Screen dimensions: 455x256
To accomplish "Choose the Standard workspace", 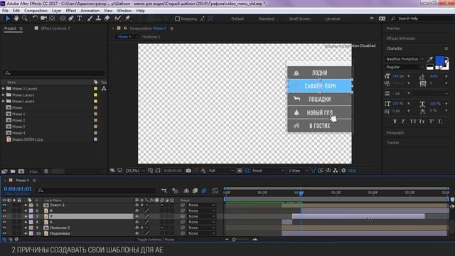I will click(x=266, y=18).
